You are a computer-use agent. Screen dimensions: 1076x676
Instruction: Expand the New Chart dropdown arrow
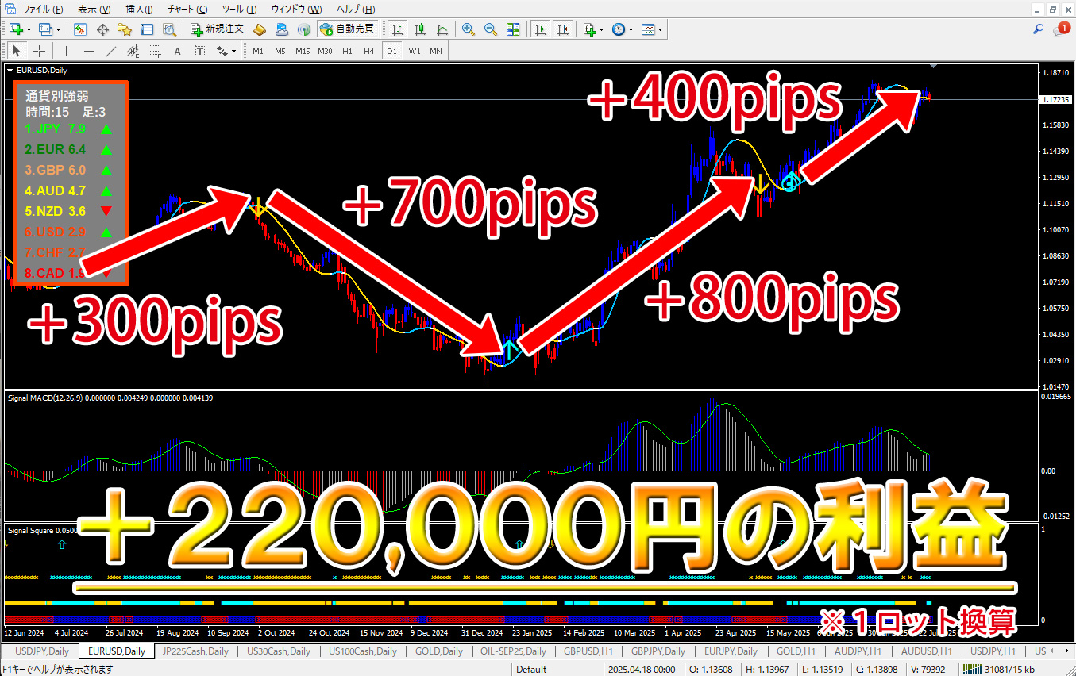29,29
